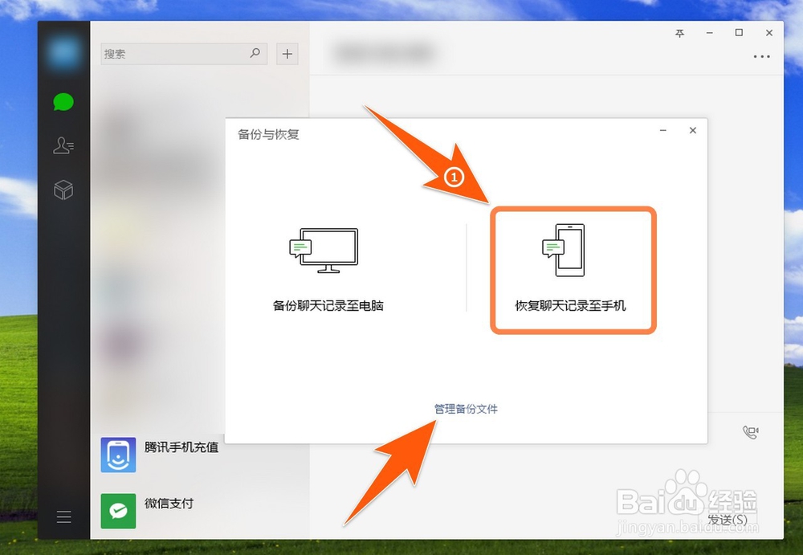Minimize the main WeChat window

point(709,33)
